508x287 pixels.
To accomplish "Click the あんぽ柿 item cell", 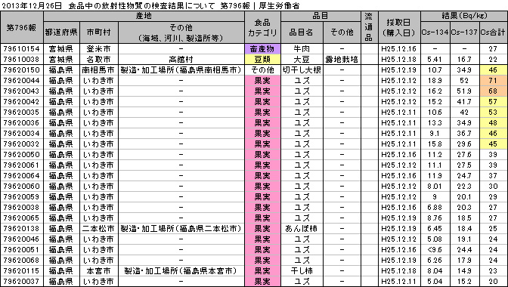I will click(302, 228).
